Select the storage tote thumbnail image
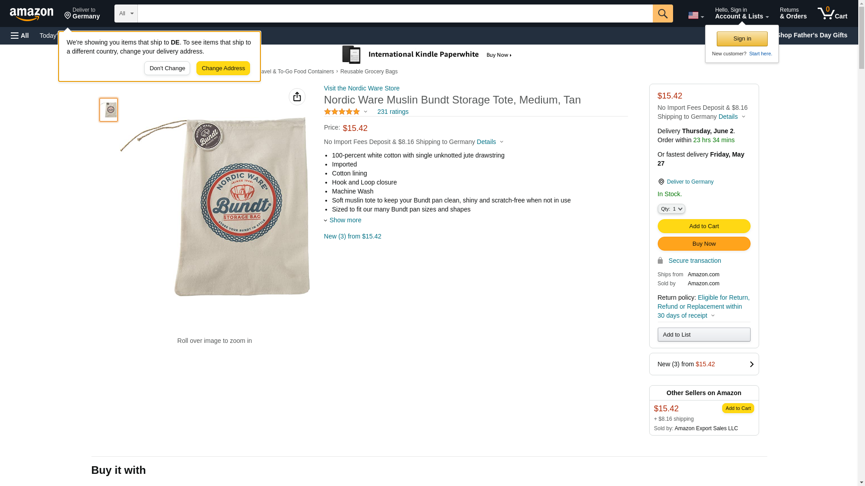Image resolution: width=865 pixels, height=486 pixels. click(109, 110)
